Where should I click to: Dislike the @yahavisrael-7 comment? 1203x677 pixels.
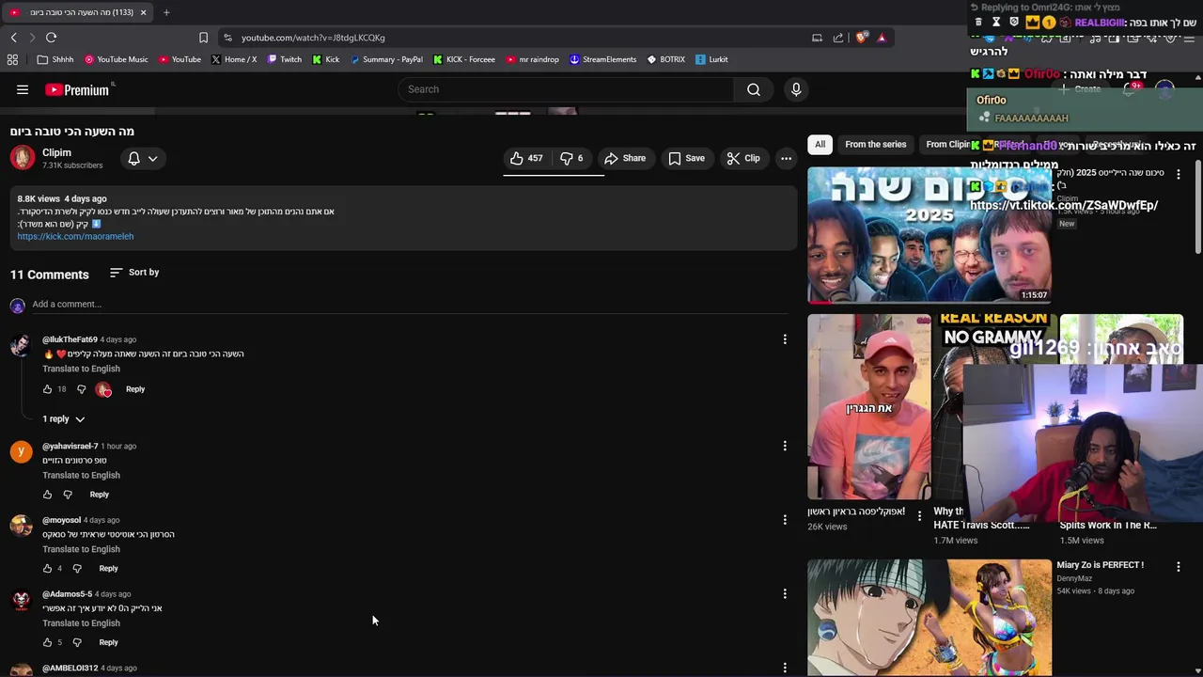[x=68, y=495]
